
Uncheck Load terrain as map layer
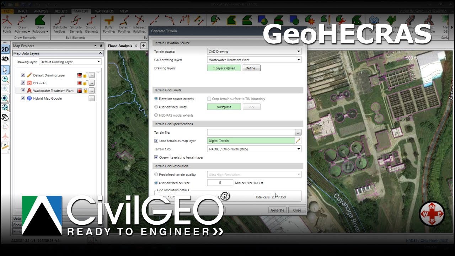[156, 141]
